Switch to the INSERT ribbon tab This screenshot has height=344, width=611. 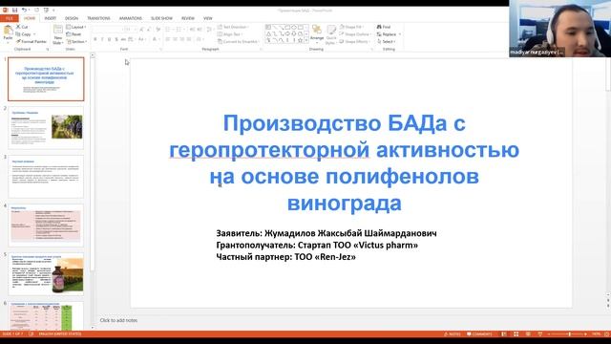point(51,18)
